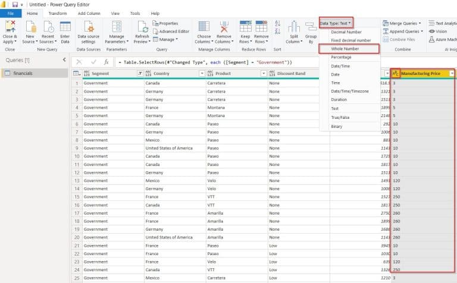Click the Choose Columns icon
This screenshot has height=283, width=457.
(x=204, y=27)
